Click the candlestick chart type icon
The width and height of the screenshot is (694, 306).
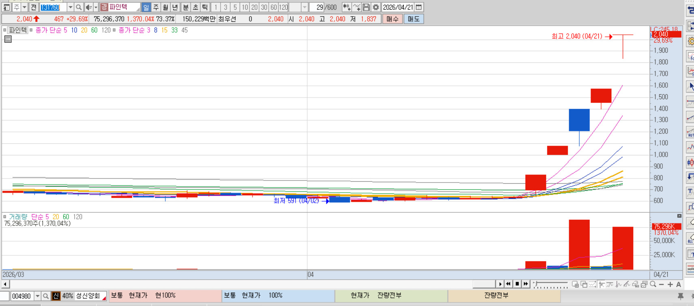347,7
